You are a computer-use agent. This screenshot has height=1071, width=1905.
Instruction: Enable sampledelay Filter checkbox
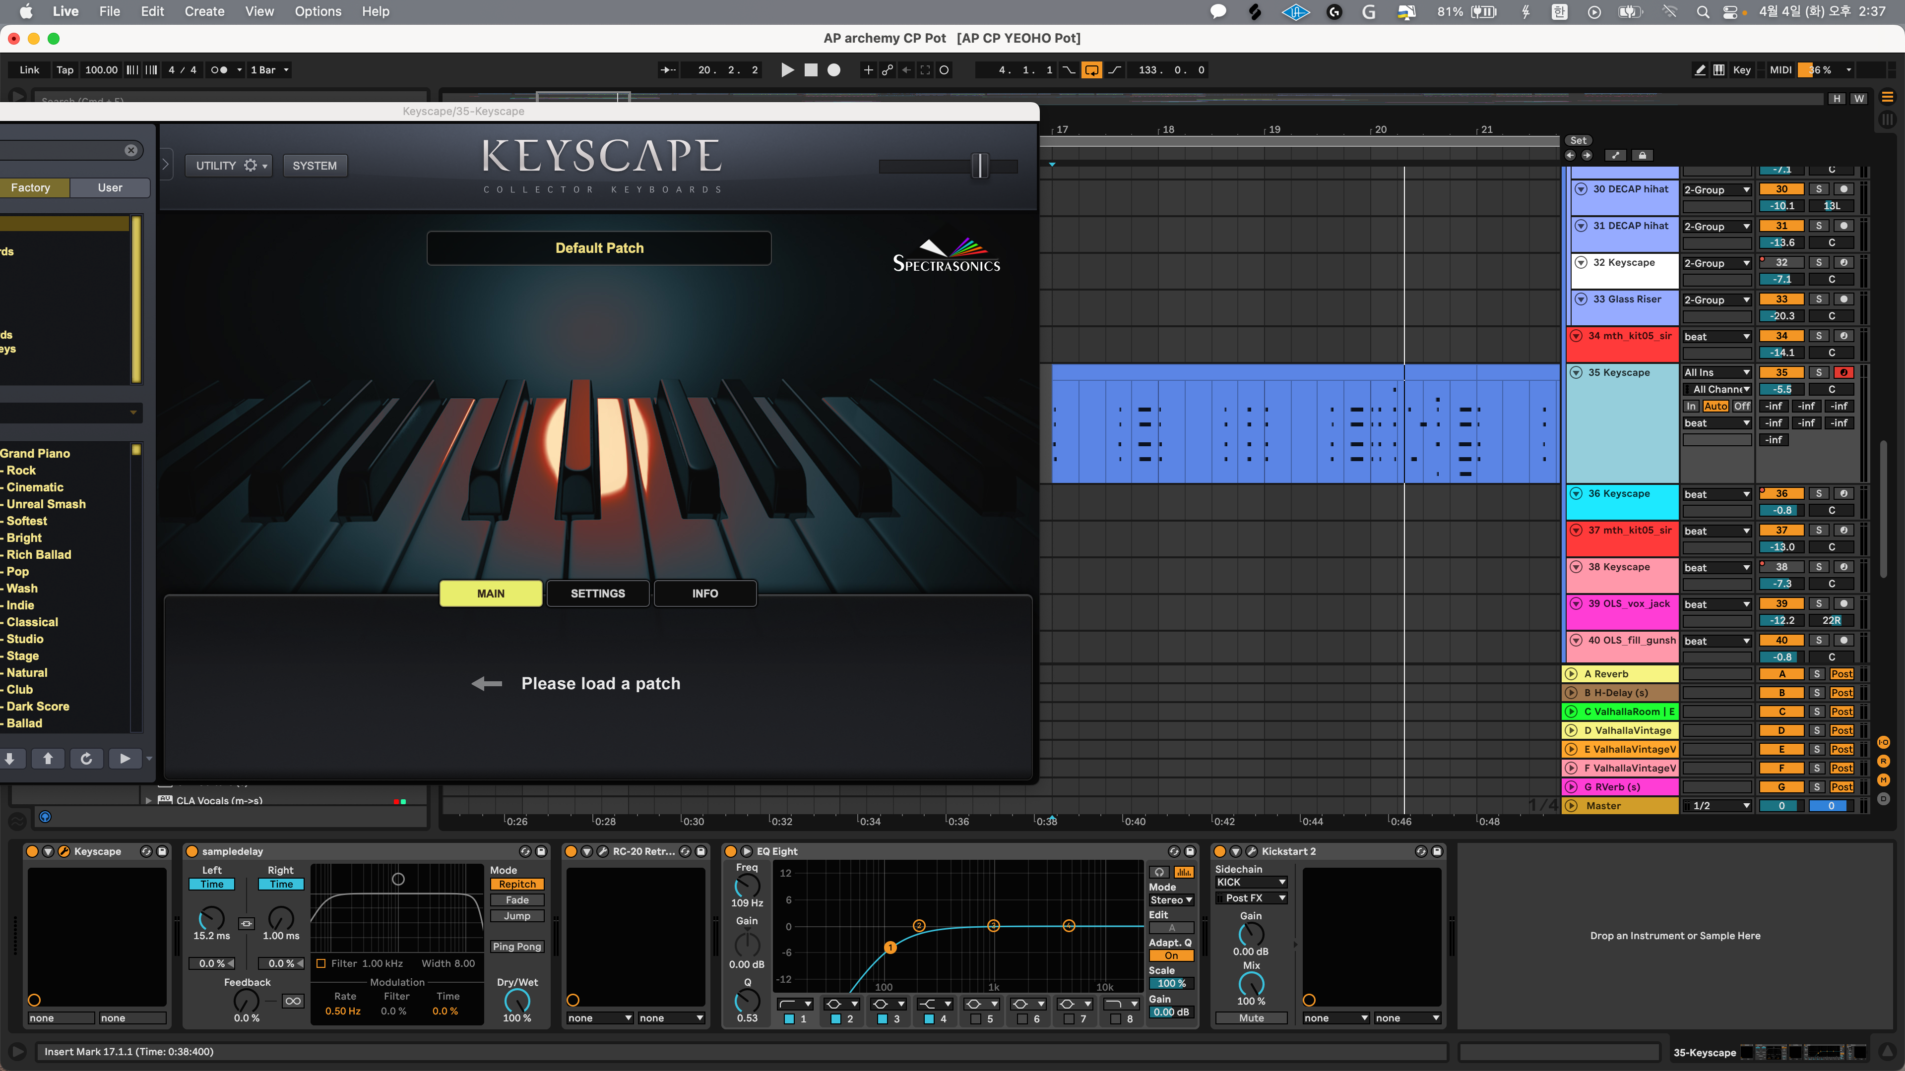click(x=321, y=964)
